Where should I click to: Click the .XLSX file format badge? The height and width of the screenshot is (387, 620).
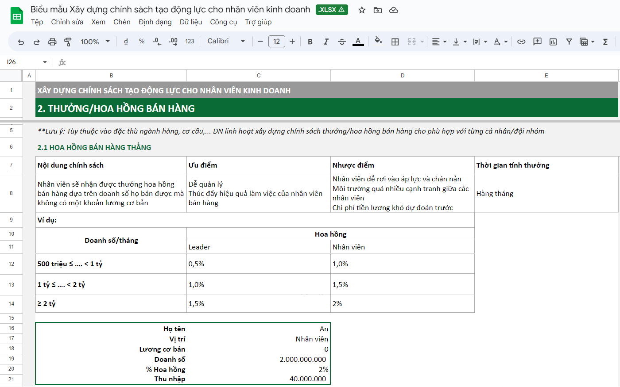(x=332, y=10)
